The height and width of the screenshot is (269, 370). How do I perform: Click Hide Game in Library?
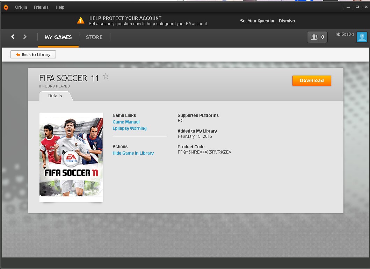pyautogui.click(x=133, y=153)
